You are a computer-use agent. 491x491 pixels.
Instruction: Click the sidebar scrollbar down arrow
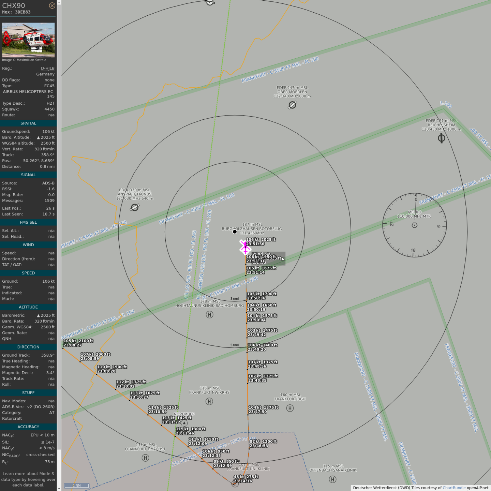(59, 489)
